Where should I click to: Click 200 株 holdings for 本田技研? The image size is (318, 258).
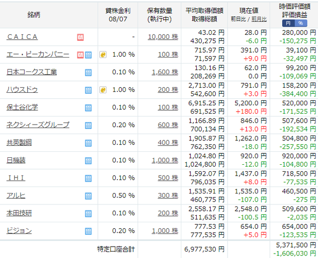168,213
